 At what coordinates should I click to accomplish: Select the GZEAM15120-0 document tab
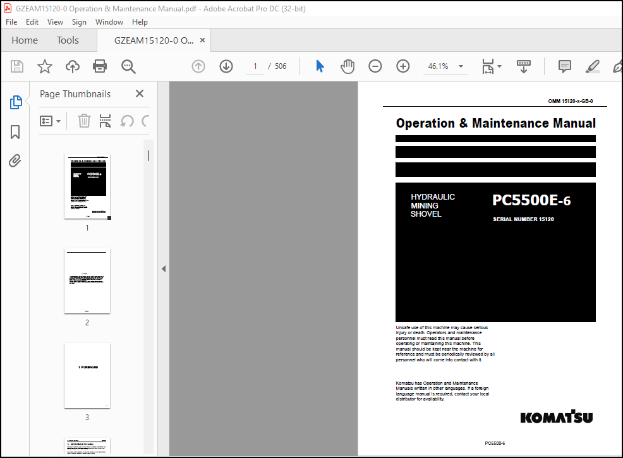[x=154, y=40]
